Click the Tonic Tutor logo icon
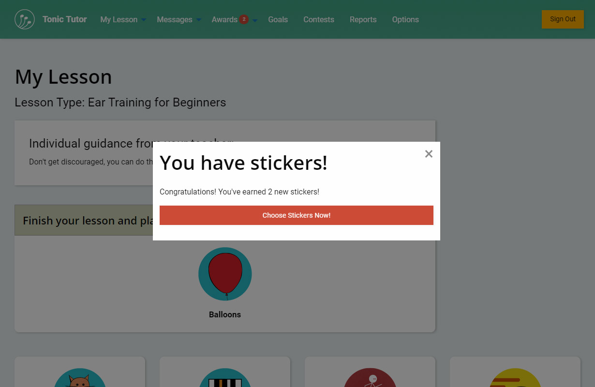Image resolution: width=595 pixels, height=387 pixels. point(25,19)
